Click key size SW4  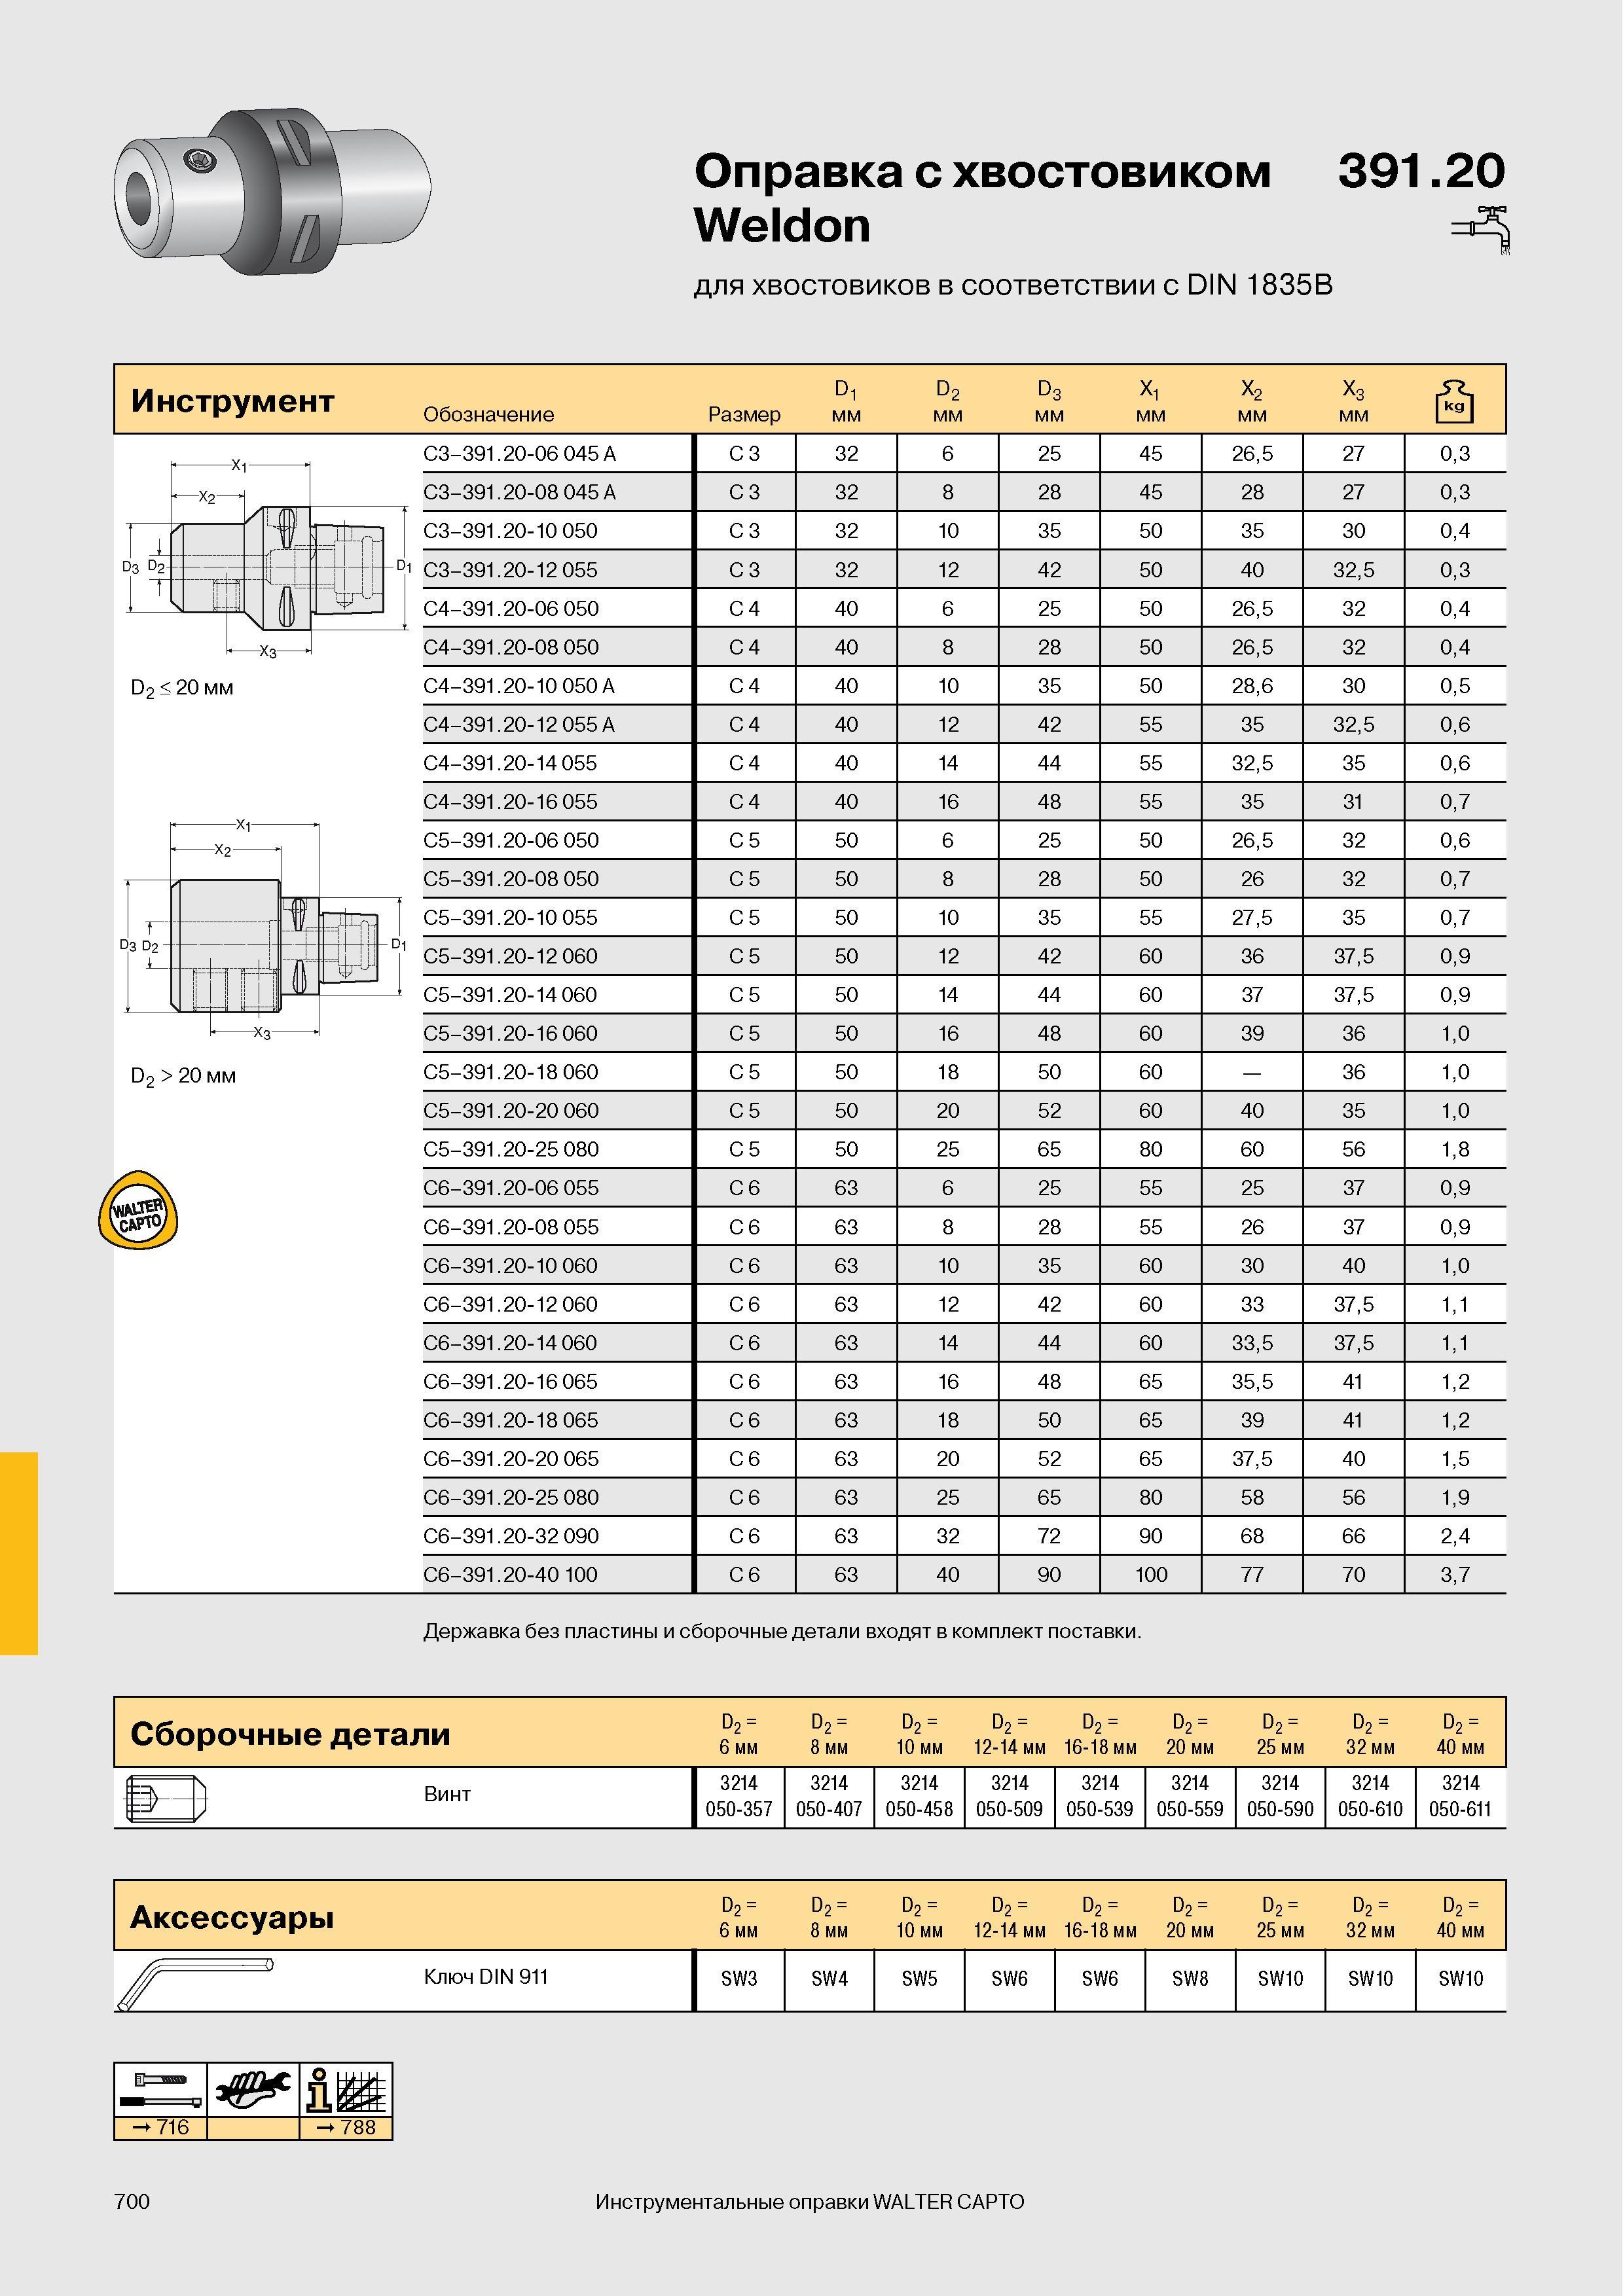pos(829,1979)
